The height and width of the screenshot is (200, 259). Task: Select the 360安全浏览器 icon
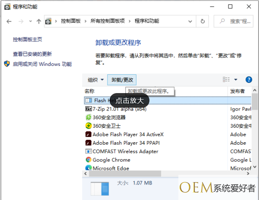coord(88,117)
